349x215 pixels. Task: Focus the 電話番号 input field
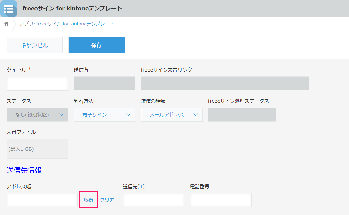[221, 200]
